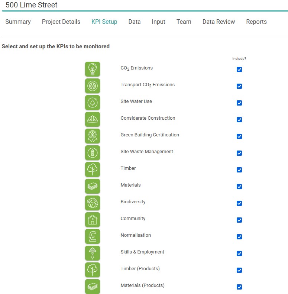288x294 pixels.
Task: Select the Skills & Employment worker icon
Action: pos(93,253)
